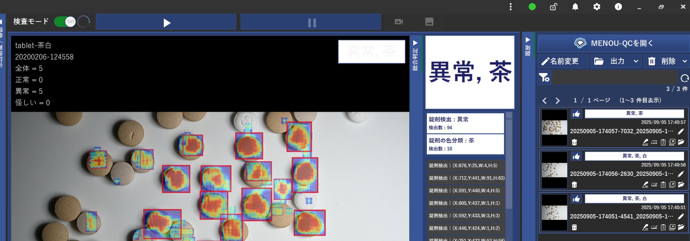This screenshot has width=690, height=241.
Task: Select the thumbnail of the 17:40:51 result
Action: pyautogui.click(x=554, y=213)
